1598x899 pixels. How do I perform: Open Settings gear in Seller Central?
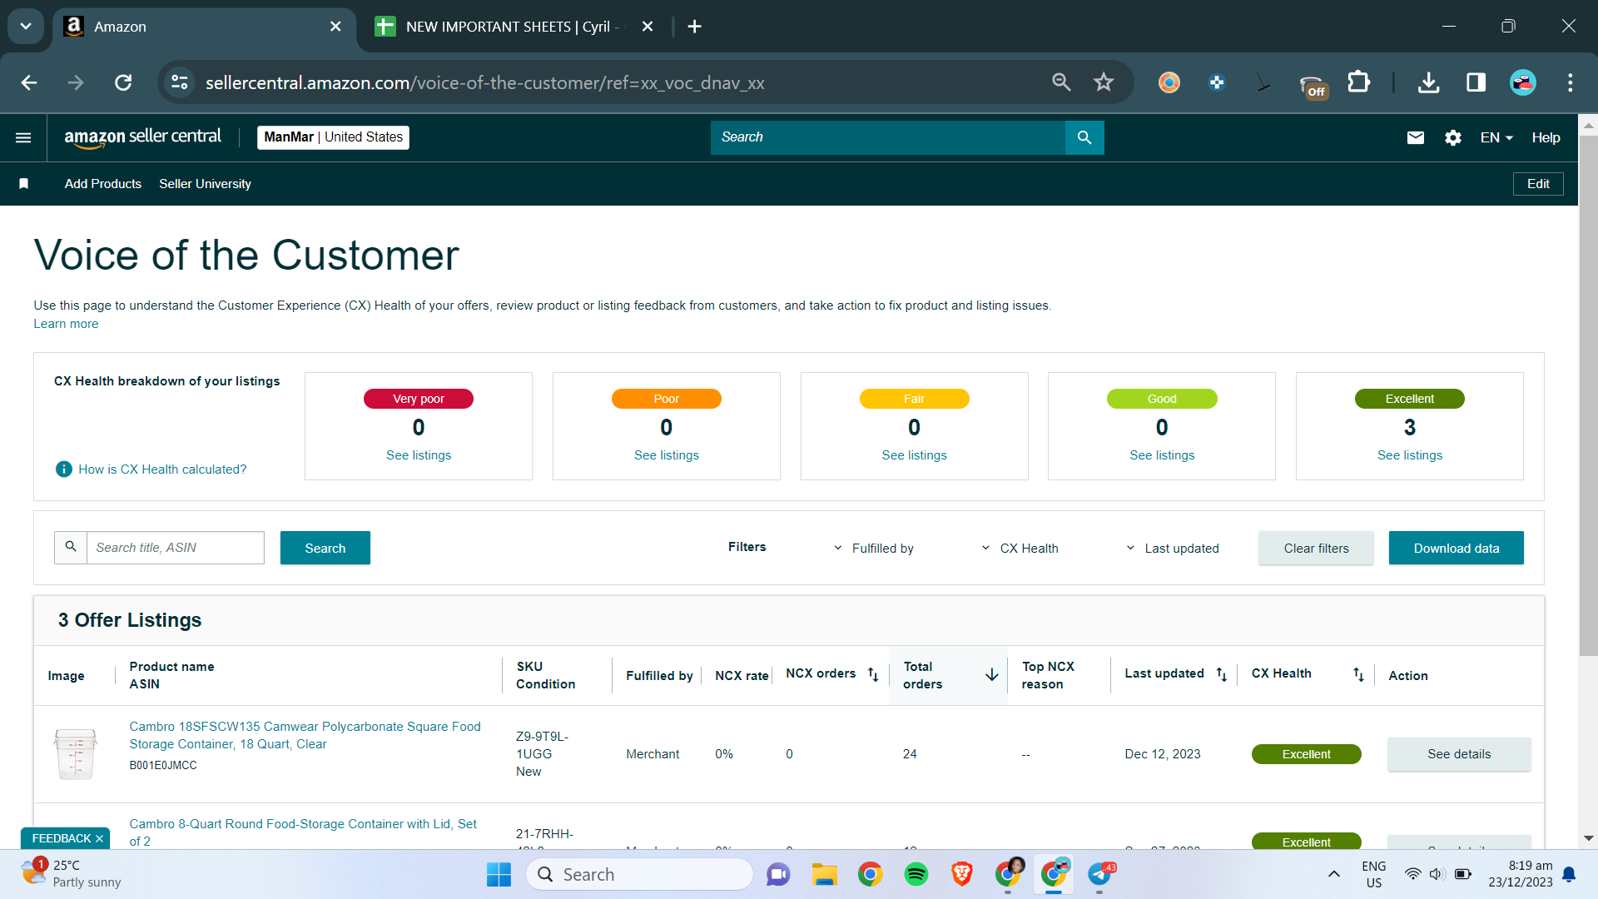coord(1453,137)
